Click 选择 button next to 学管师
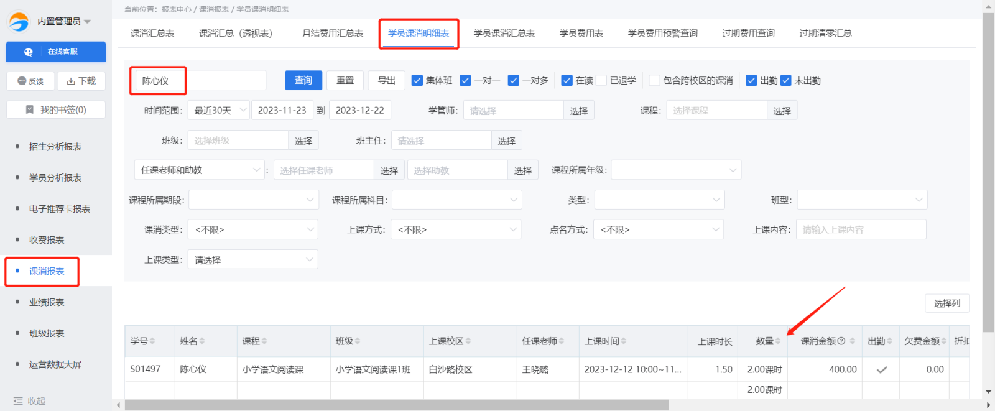Image resolution: width=995 pixels, height=411 pixels. [579, 111]
